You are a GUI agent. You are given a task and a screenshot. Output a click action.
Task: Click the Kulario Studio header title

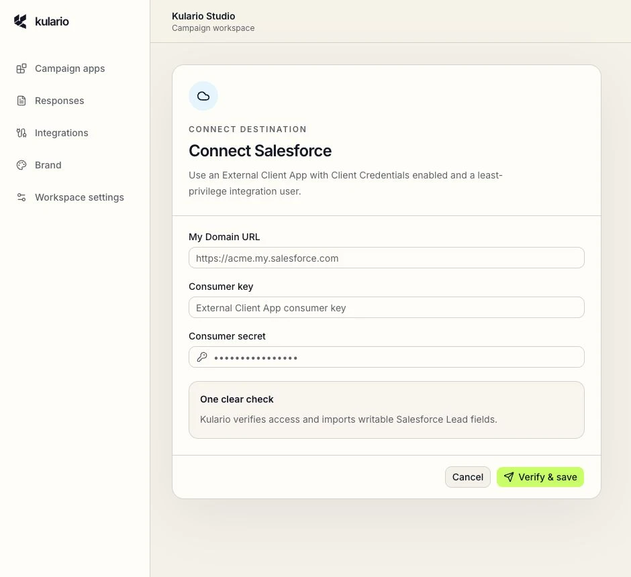click(203, 16)
